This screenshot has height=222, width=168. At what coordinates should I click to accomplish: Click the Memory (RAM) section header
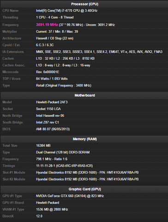pyautogui.click(x=84, y=139)
